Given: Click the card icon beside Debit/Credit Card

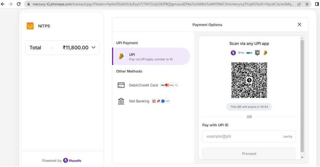Looking at the screenshot, I should click(x=121, y=85).
